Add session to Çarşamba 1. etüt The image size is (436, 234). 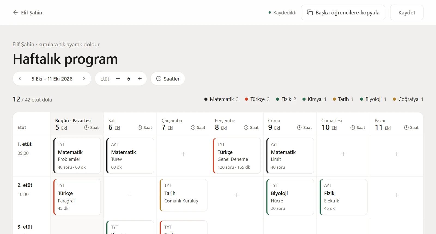point(183,154)
